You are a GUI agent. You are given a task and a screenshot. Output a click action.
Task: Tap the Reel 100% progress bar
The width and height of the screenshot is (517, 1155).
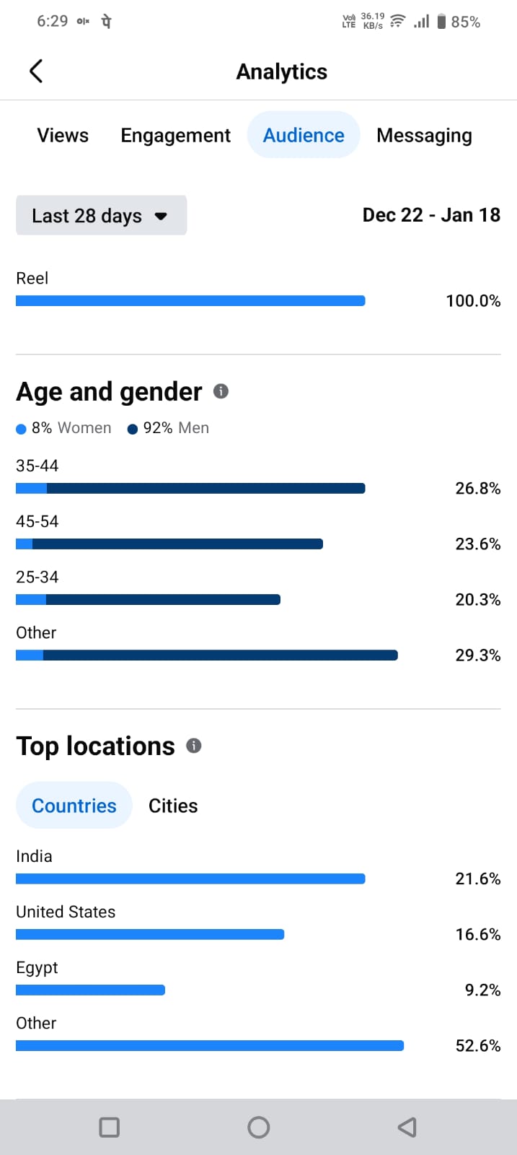tap(190, 301)
